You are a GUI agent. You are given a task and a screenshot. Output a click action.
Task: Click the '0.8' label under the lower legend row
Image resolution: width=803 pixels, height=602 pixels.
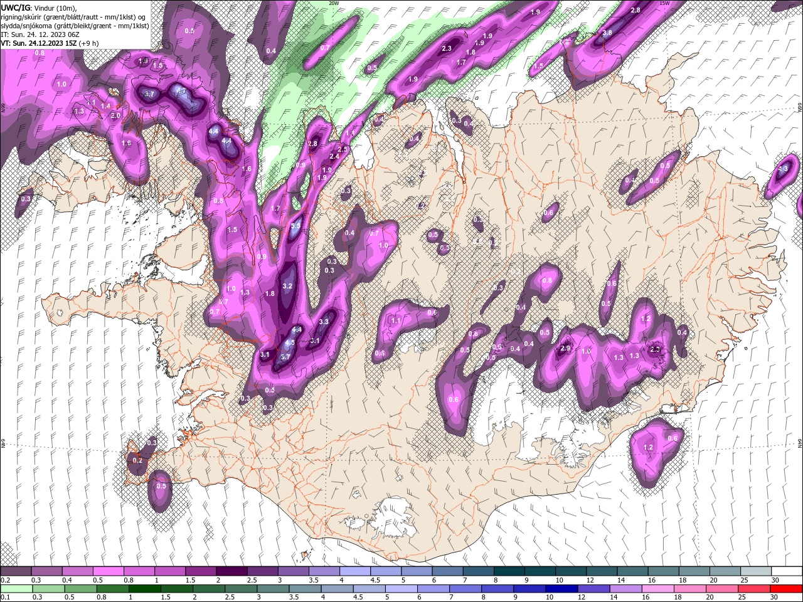pyautogui.click(x=102, y=598)
